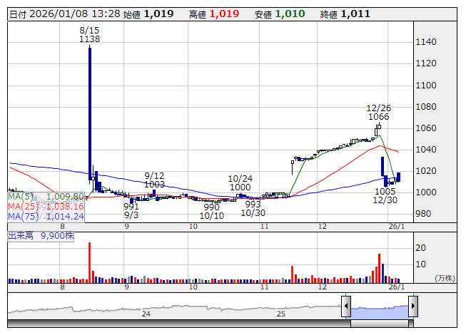
Task: Click the left range handle arrow
Action: (x=346, y=306)
